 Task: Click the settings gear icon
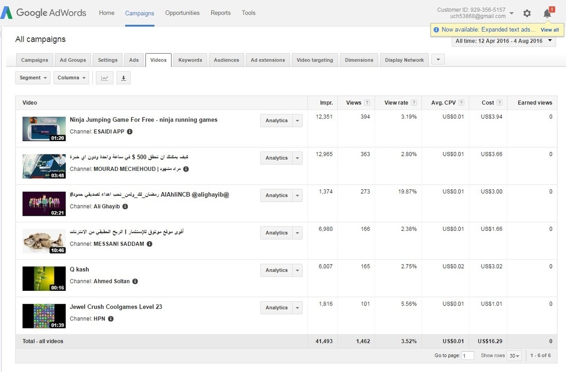(527, 13)
